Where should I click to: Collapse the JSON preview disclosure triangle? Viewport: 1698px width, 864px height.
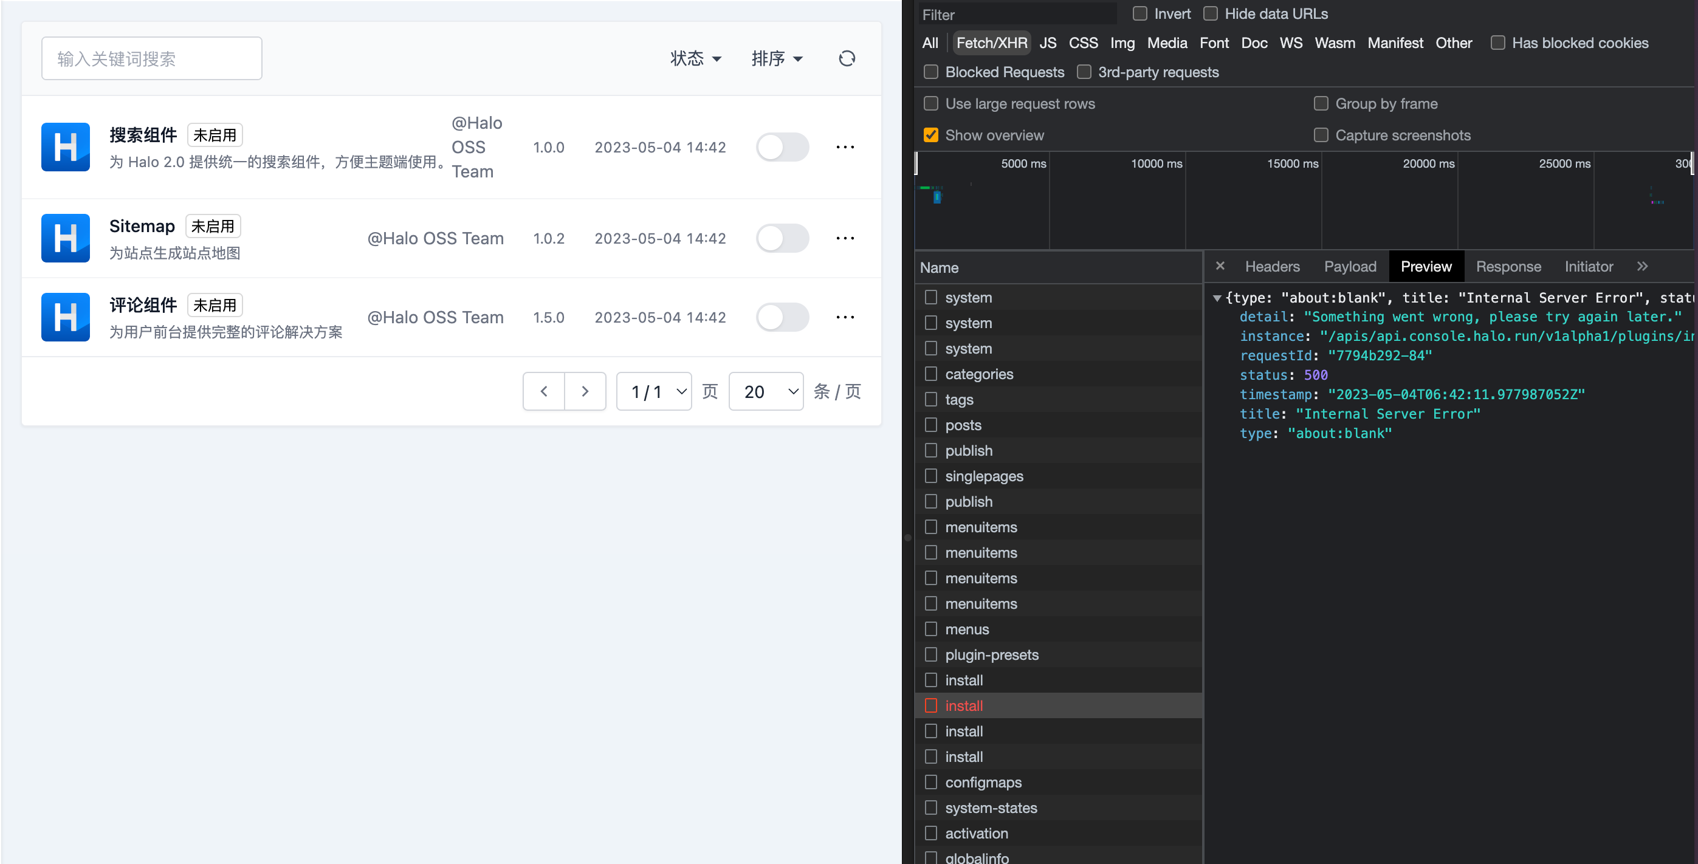pos(1217,298)
